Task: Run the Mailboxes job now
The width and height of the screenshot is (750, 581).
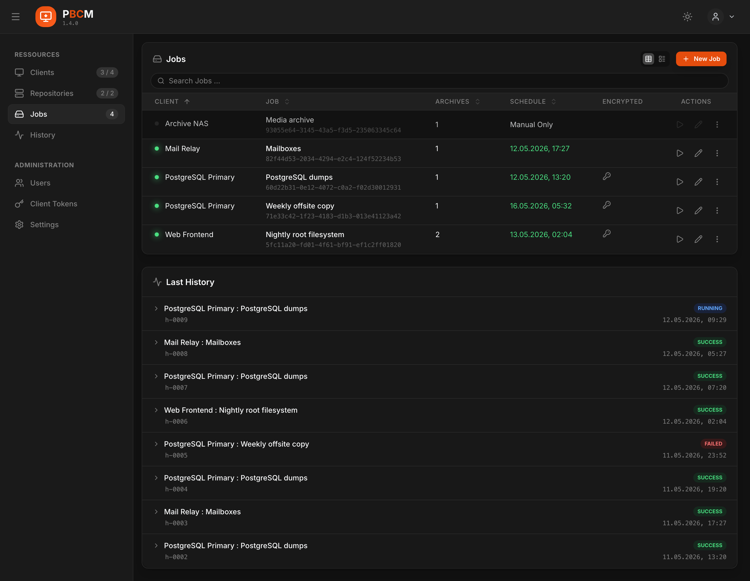Action: pos(680,153)
